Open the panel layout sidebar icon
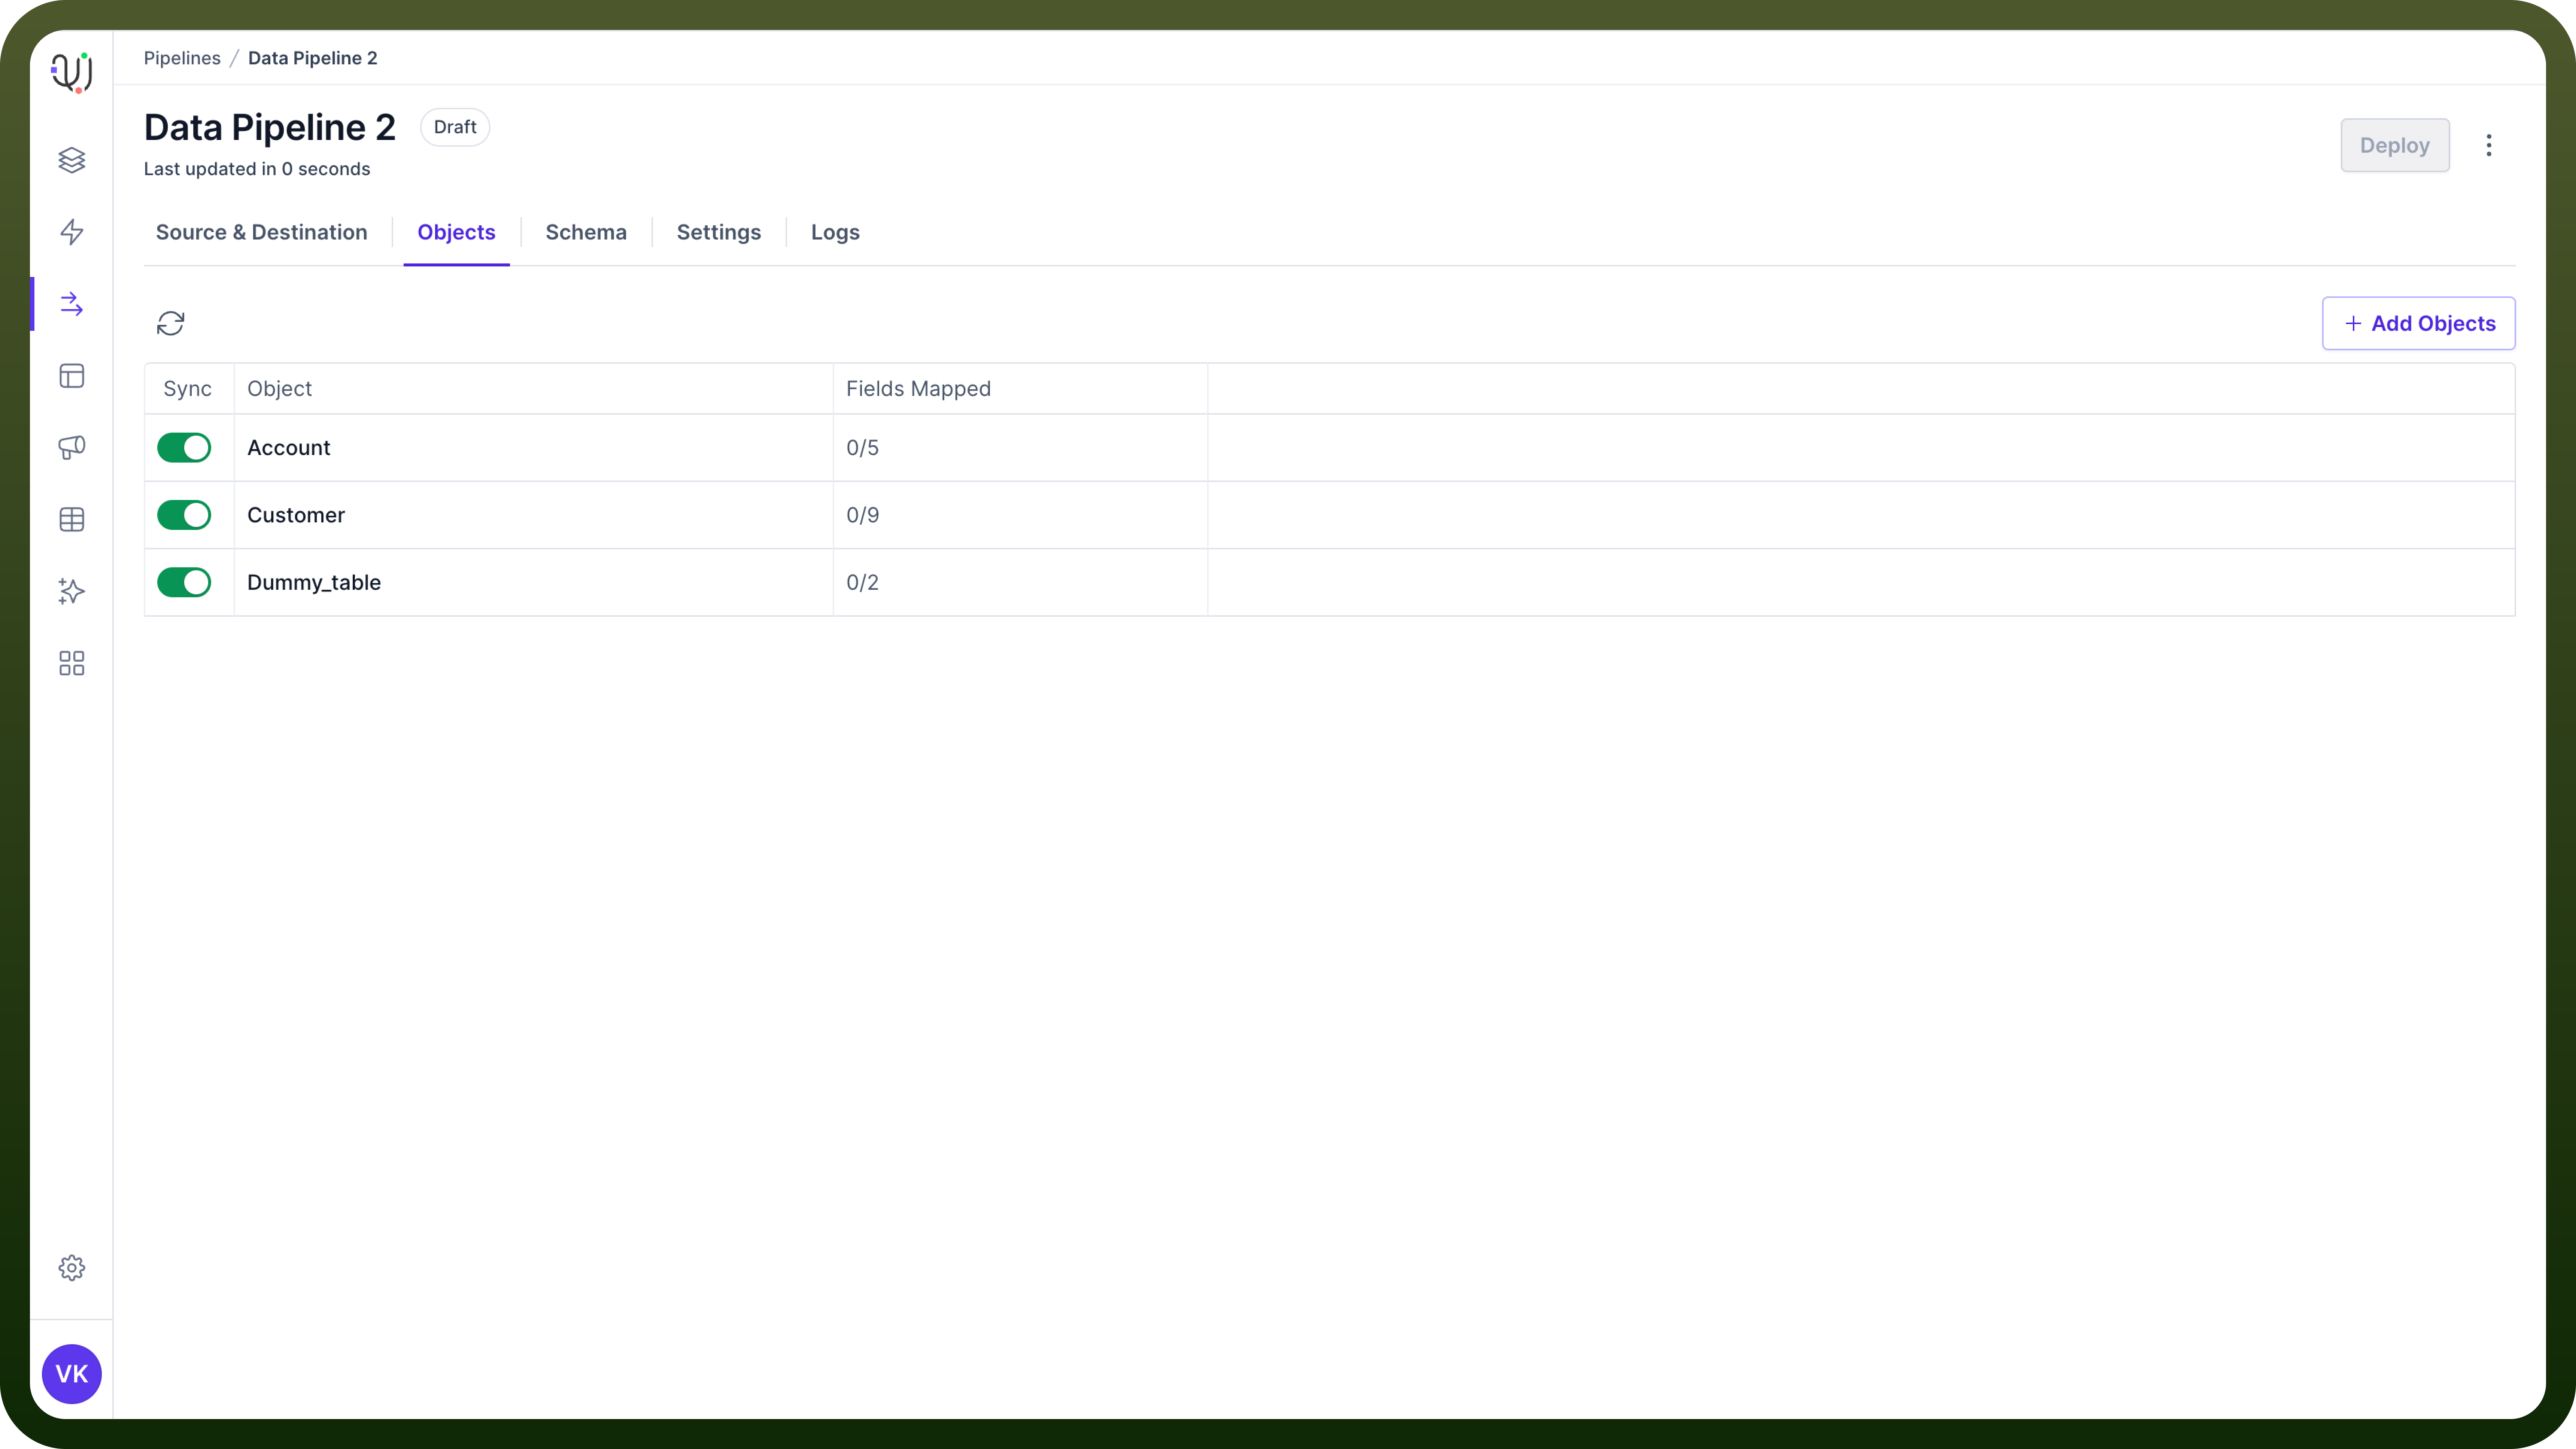The height and width of the screenshot is (1449, 2576). (x=72, y=376)
